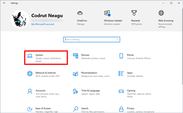
Task: Open the Devices keyboard and speaker icon
Action: point(75,56)
